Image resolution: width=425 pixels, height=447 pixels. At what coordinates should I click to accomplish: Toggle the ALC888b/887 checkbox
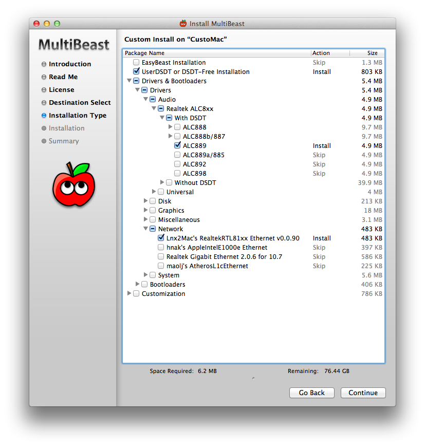pyautogui.click(x=177, y=136)
